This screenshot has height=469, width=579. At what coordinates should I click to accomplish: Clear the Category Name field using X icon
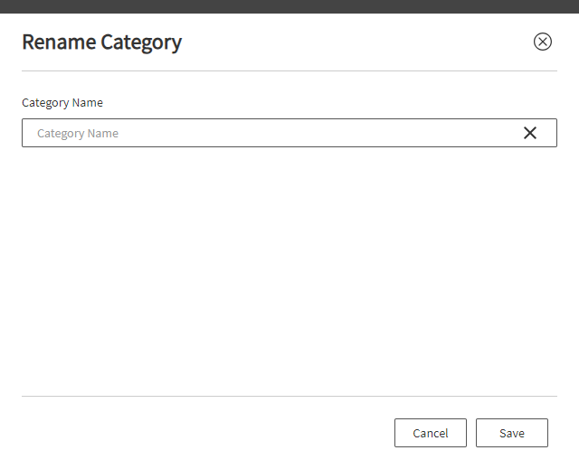tap(530, 133)
